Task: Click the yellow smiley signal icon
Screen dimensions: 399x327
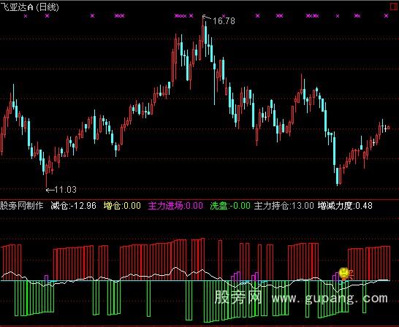Action: [x=343, y=273]
